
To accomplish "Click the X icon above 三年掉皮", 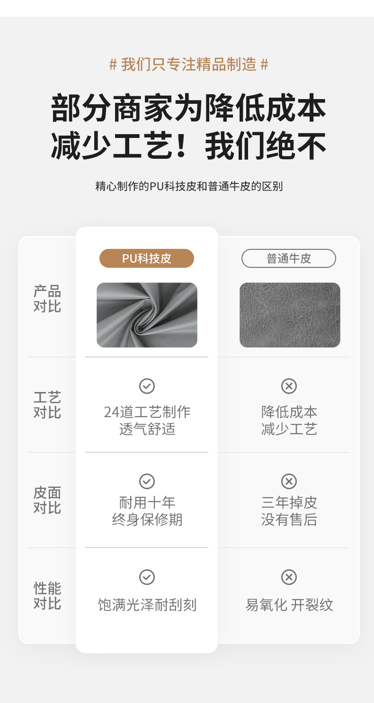I will click(289, 481).
